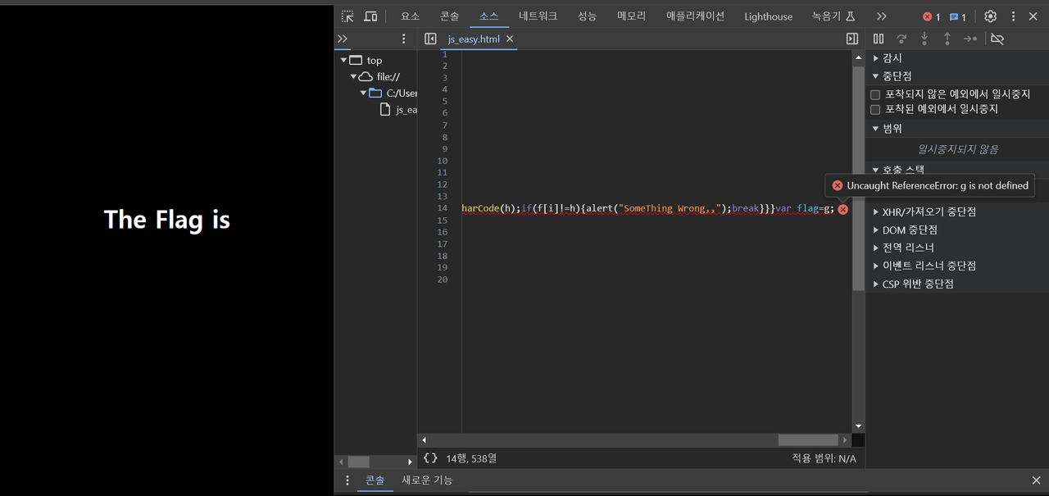
Task: Collapse the file:// tree node
Action: 354,76
